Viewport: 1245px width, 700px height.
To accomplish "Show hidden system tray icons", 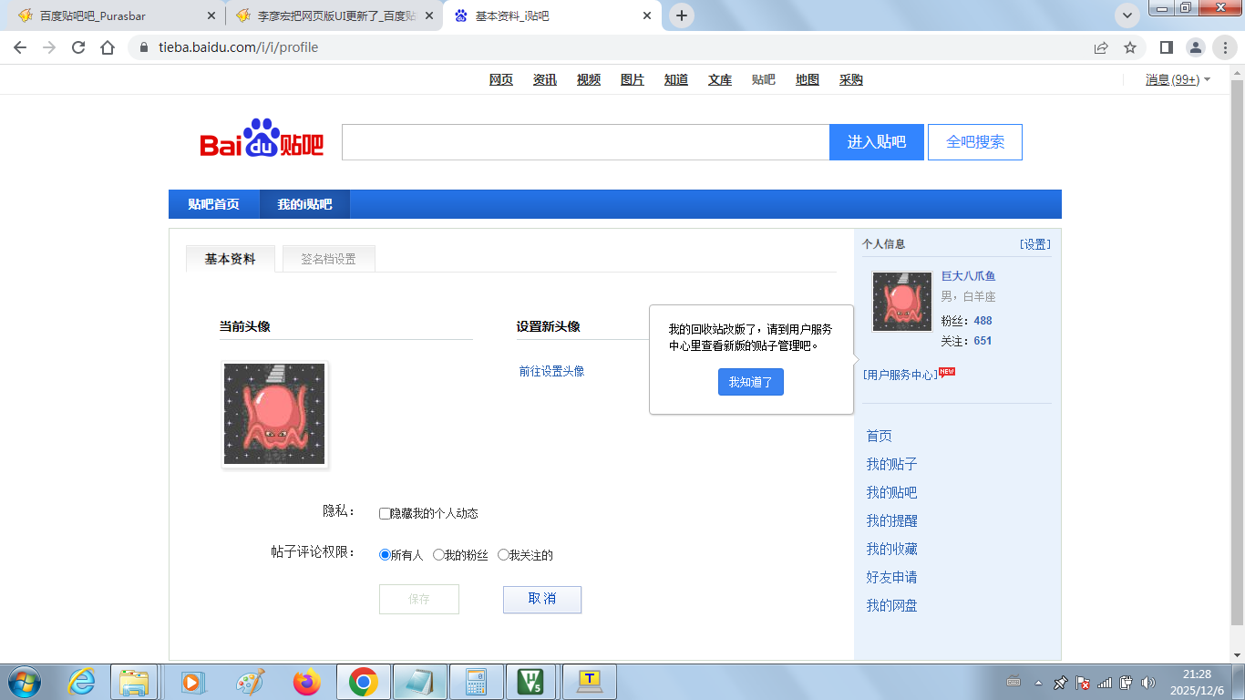I will [x=1038, y=683].
